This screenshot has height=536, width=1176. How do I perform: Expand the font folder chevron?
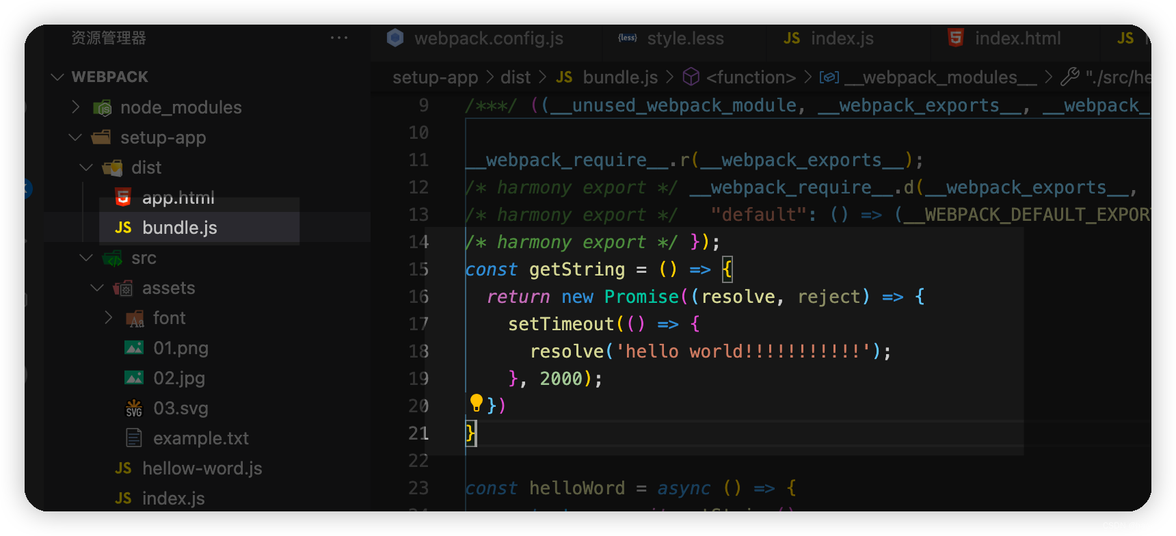pos(109,318)
